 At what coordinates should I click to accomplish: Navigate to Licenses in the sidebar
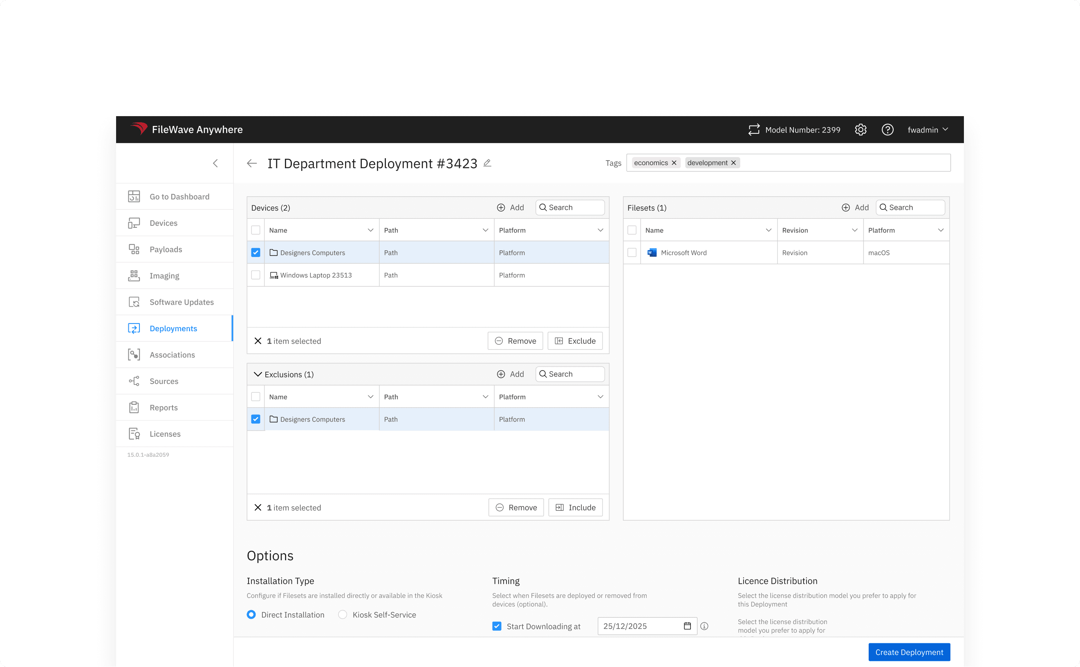(x=165, y=434)
